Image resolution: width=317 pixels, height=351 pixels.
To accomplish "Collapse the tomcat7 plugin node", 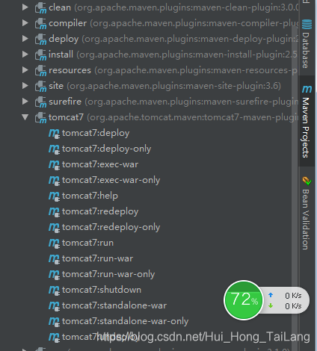I will click(x=25, y=117).
